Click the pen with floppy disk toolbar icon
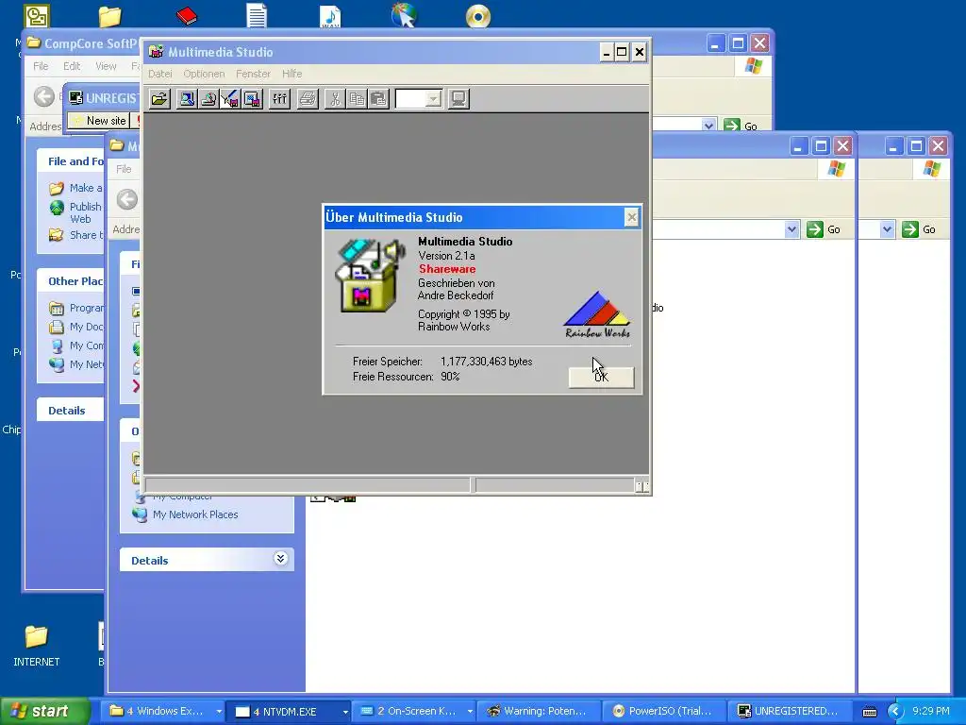966x725 pixels. pos(230,98)
